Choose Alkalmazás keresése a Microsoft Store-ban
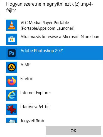Image resolution: width=103 pixels, height=137 pixels. point(51,39)
